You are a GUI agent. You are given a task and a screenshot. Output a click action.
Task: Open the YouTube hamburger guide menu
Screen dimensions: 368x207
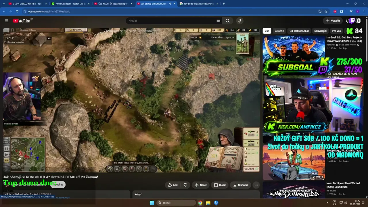pos(6,21)
